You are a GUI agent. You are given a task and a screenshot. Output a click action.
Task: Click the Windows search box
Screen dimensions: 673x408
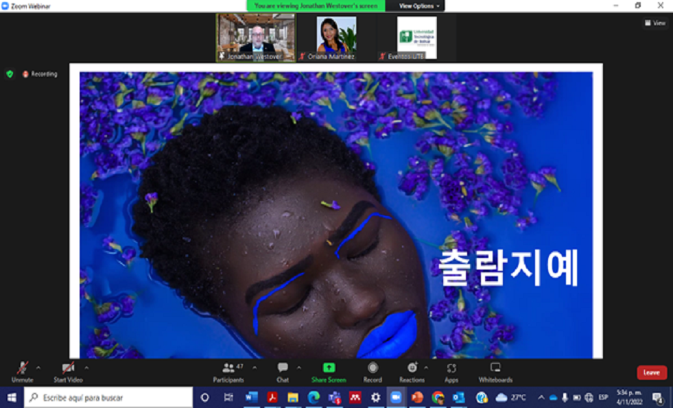pos(108,398)
